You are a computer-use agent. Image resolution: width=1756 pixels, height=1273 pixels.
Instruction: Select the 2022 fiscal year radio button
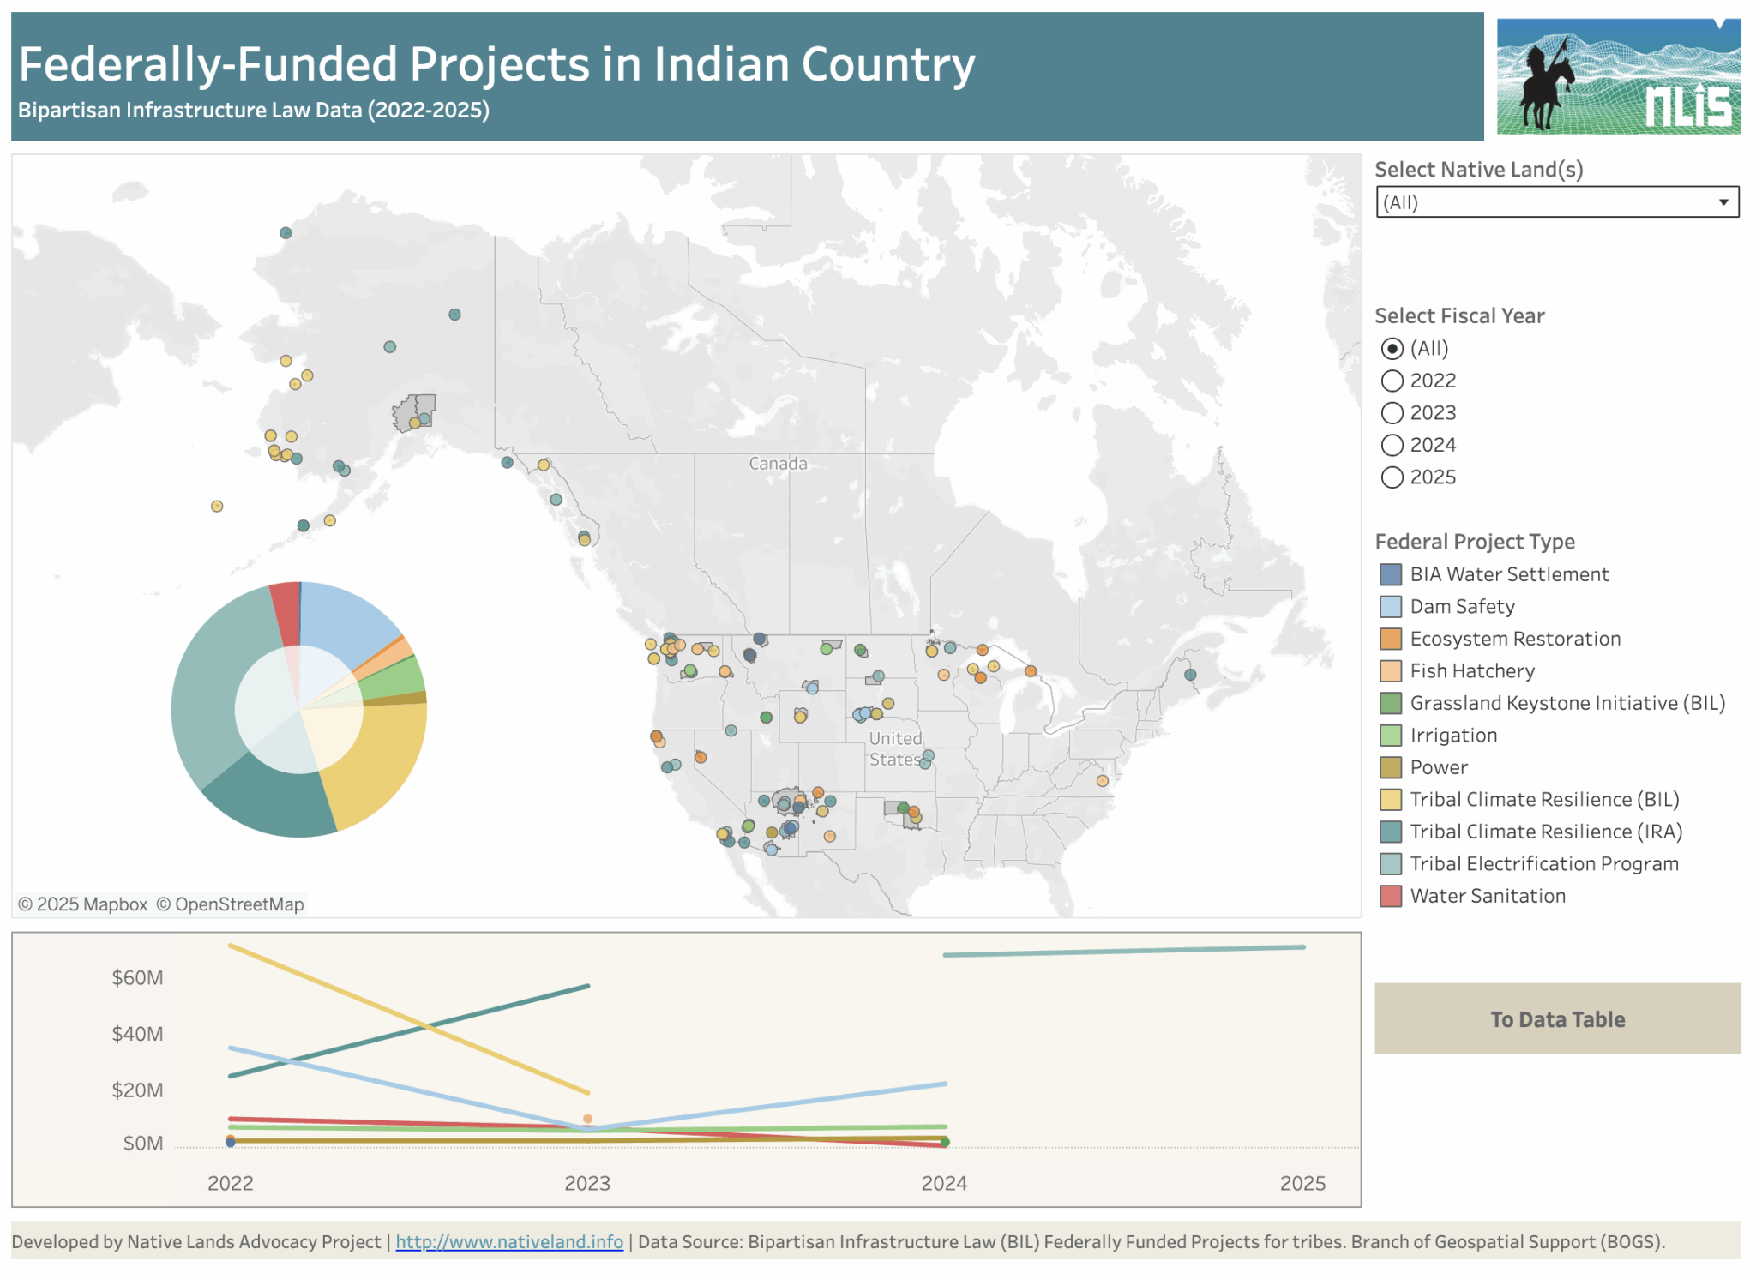1392,380
